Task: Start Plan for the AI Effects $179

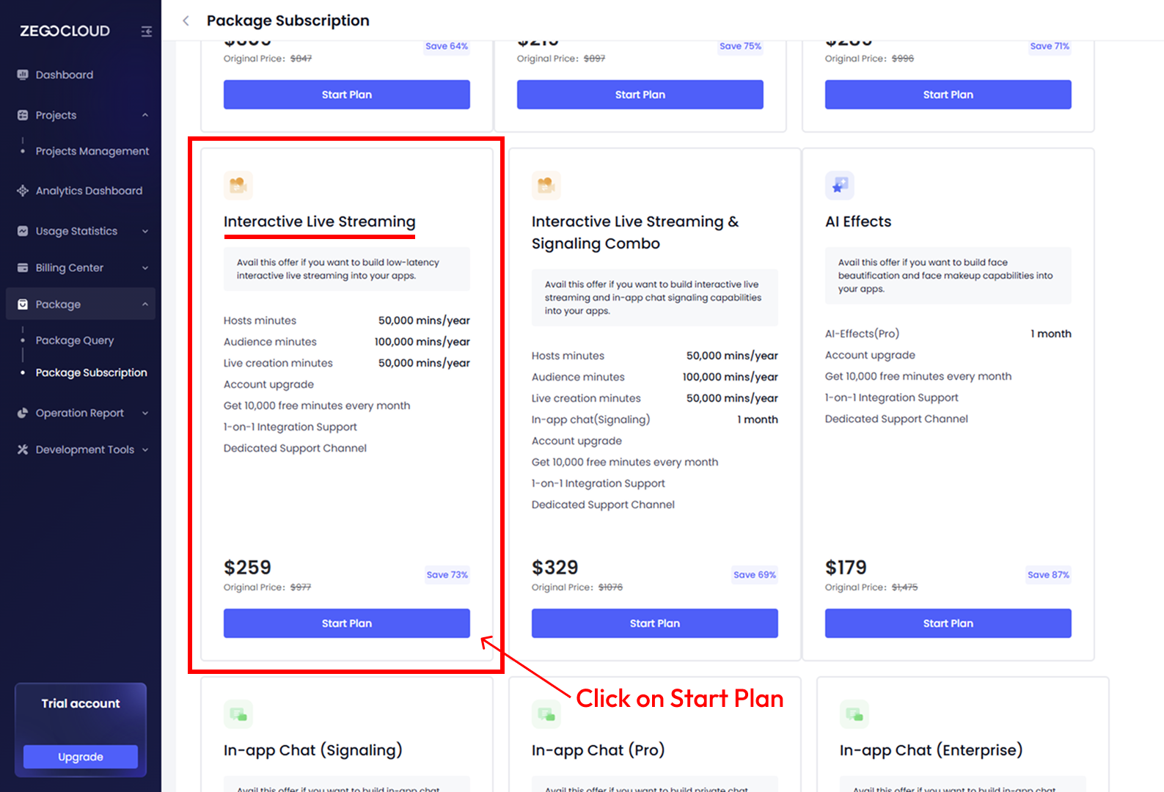Action: click(948, 623)
